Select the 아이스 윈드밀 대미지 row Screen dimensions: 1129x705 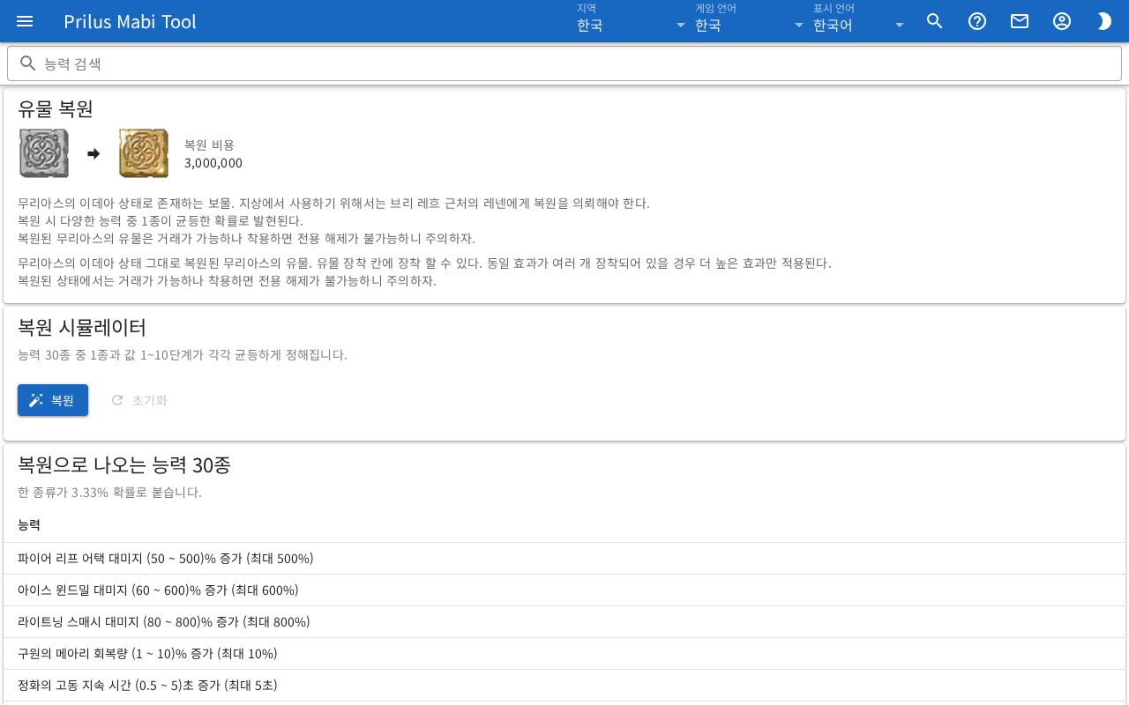tap(564, 590)
